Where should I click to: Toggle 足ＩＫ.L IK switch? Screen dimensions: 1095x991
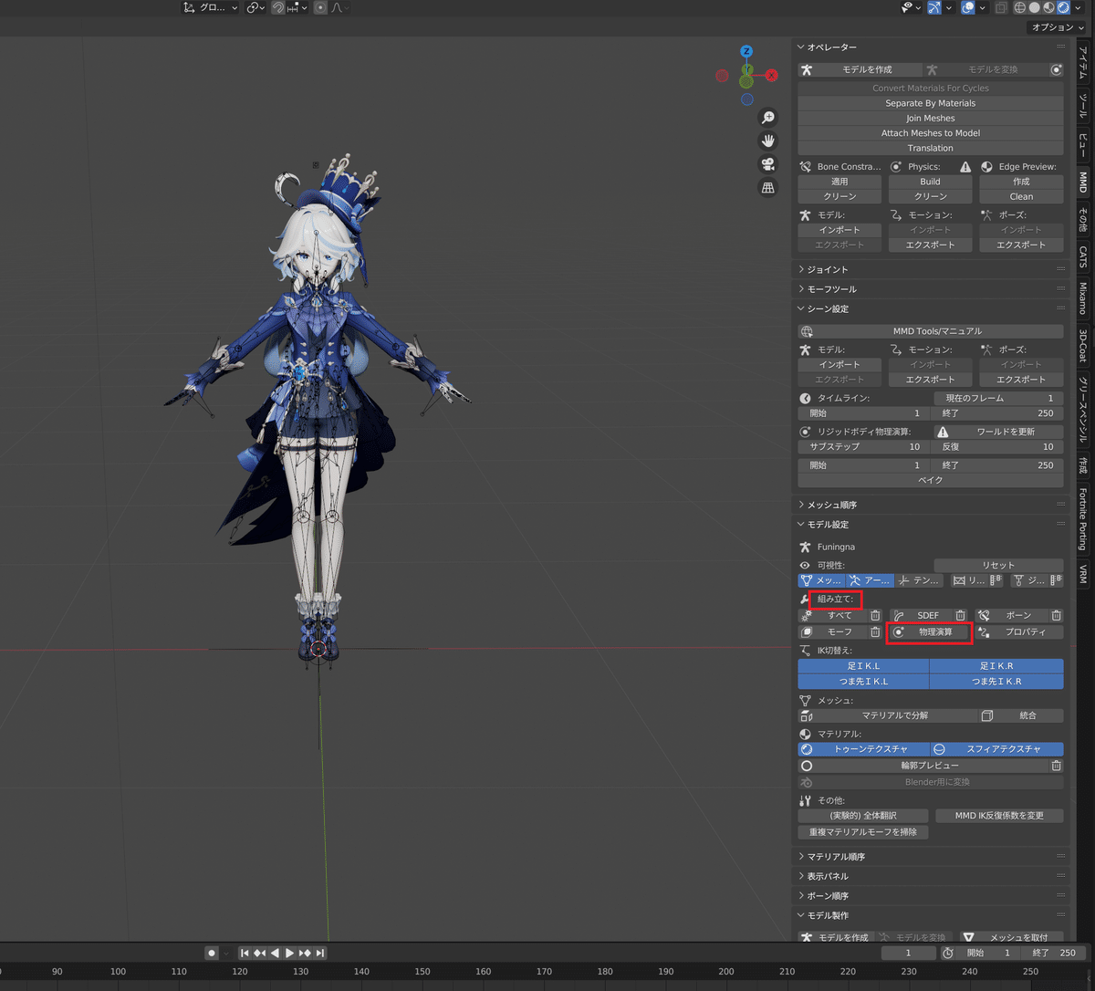(863, 666)
